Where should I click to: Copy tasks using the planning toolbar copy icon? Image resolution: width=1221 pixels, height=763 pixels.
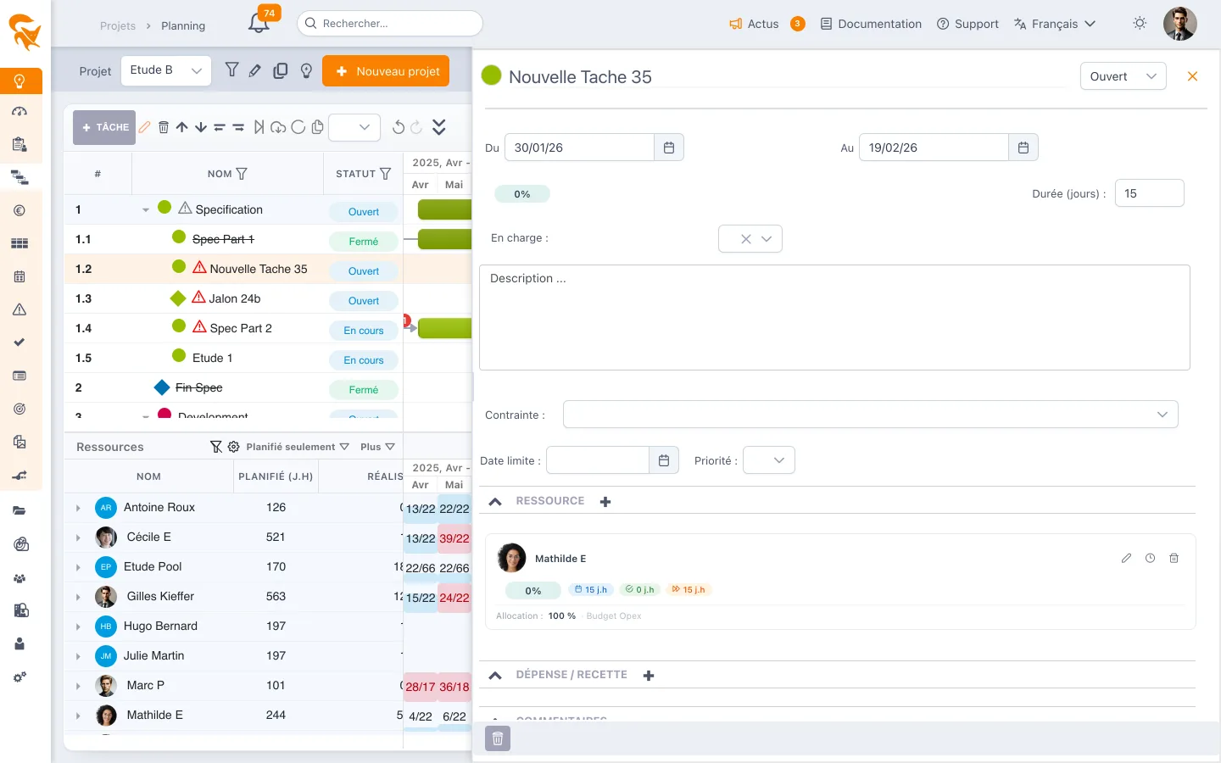318,127
